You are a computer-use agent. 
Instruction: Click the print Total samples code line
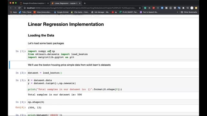click(x=75, y=89)
